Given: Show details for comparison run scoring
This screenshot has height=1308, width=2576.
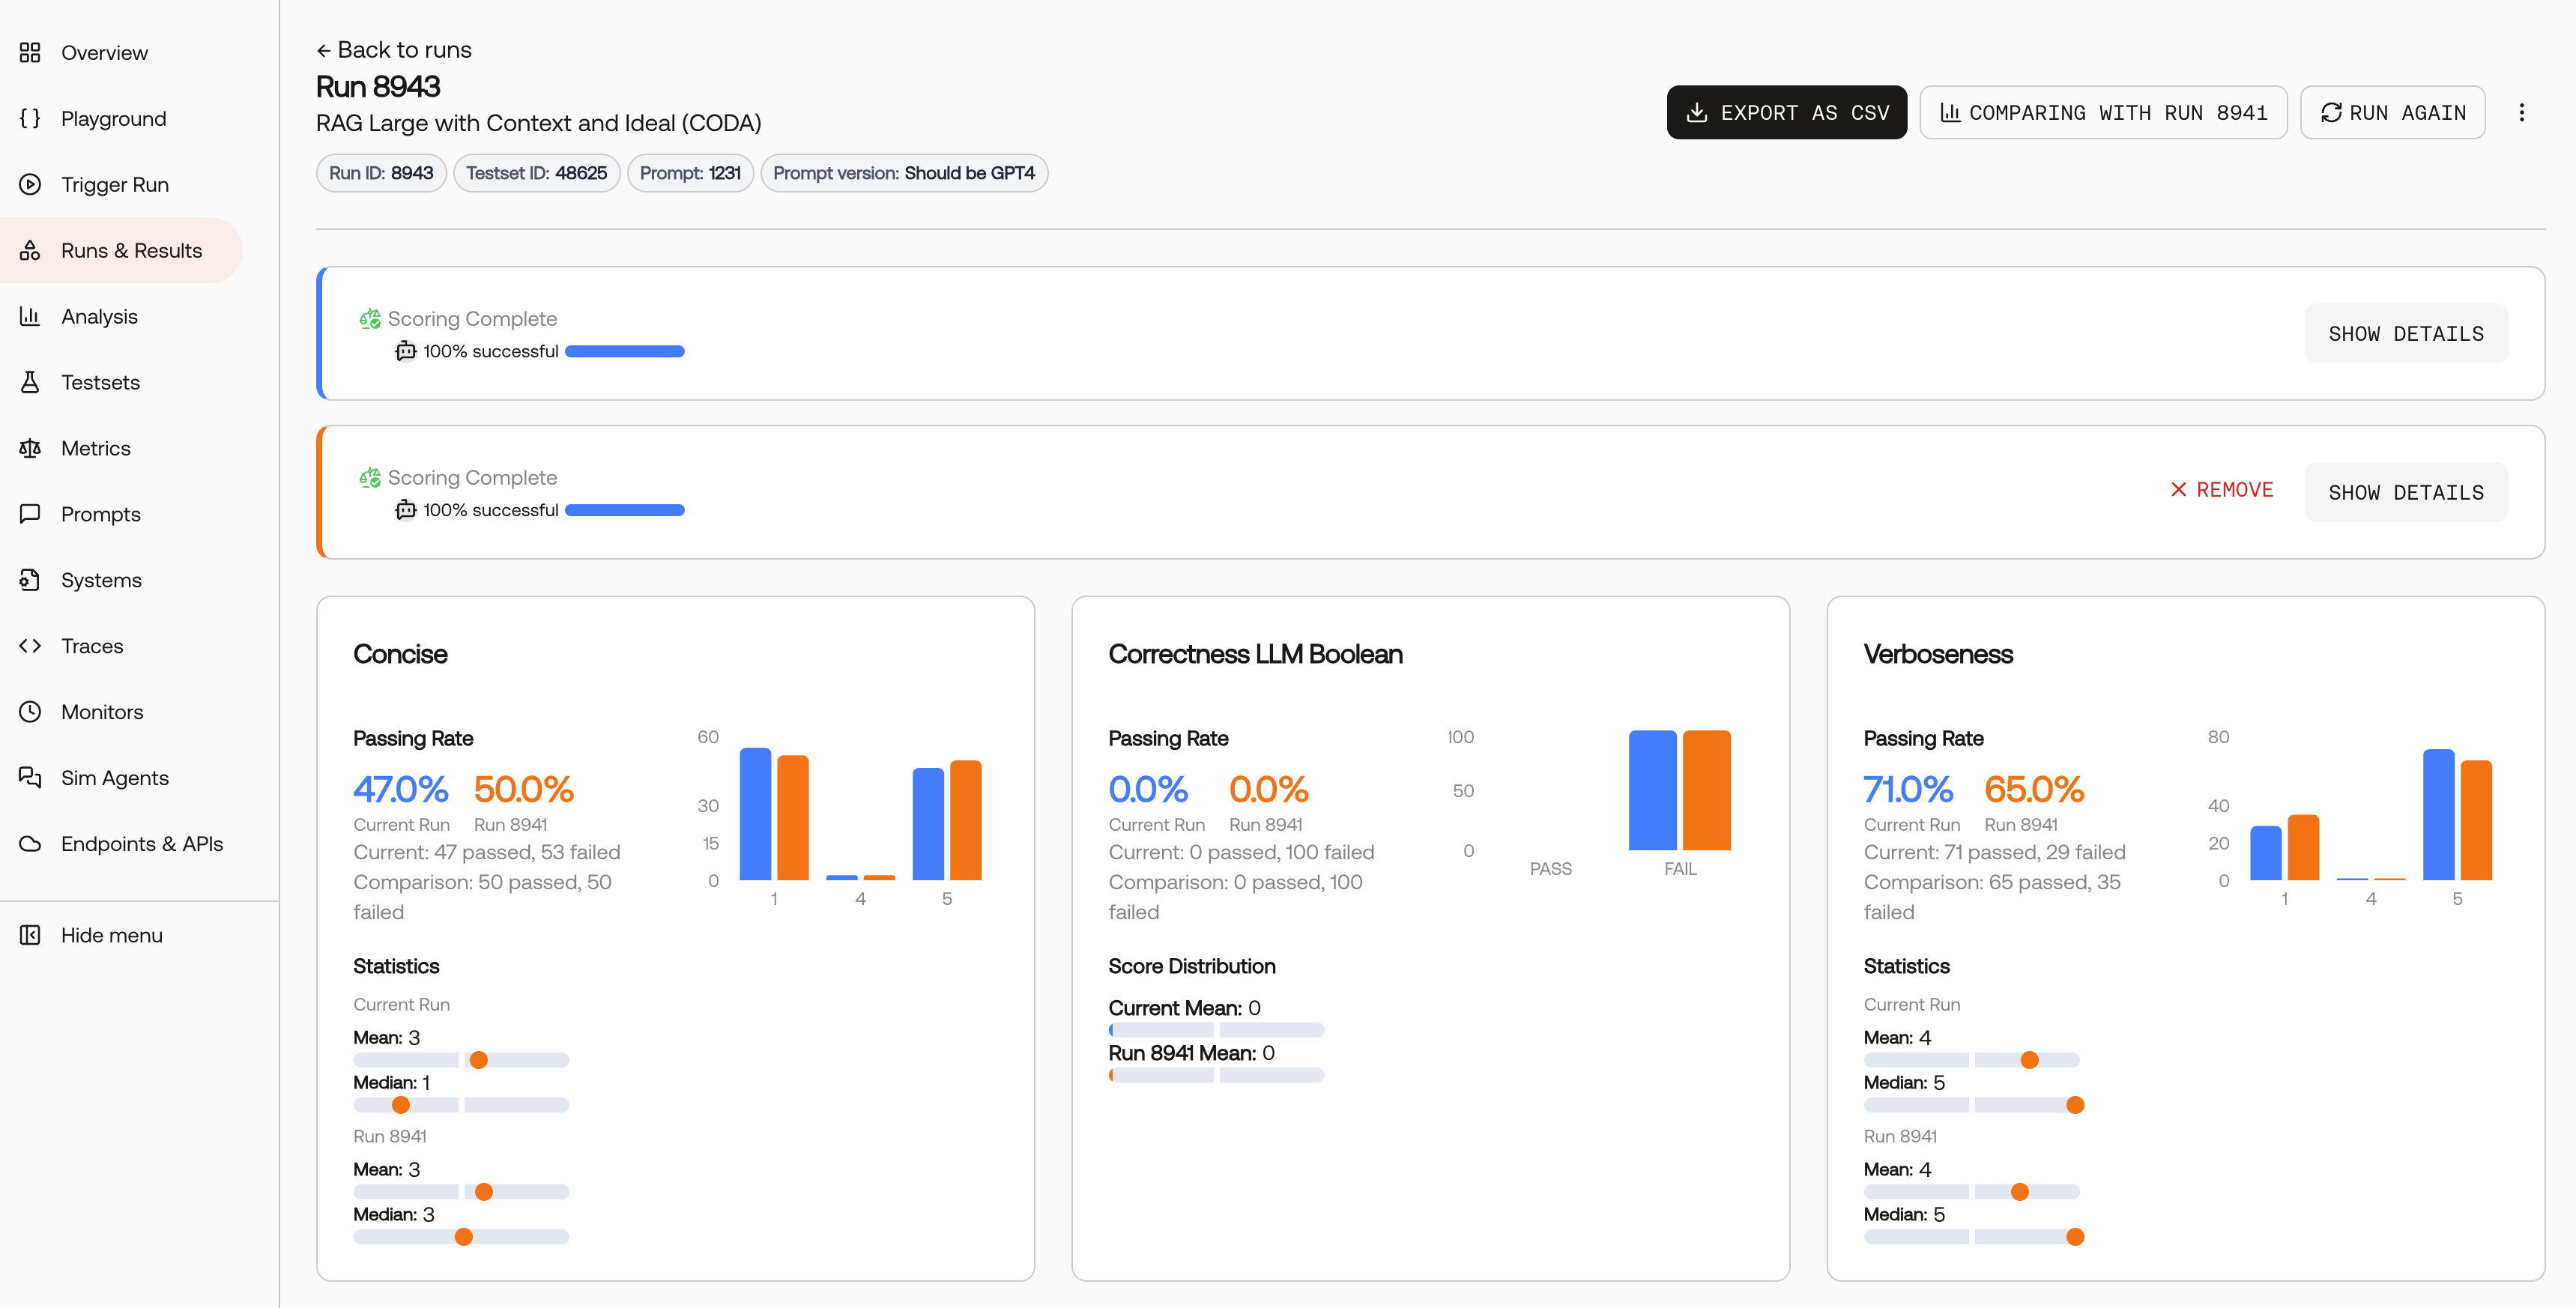Looking at the screenshot, I should click(2406, 493).
